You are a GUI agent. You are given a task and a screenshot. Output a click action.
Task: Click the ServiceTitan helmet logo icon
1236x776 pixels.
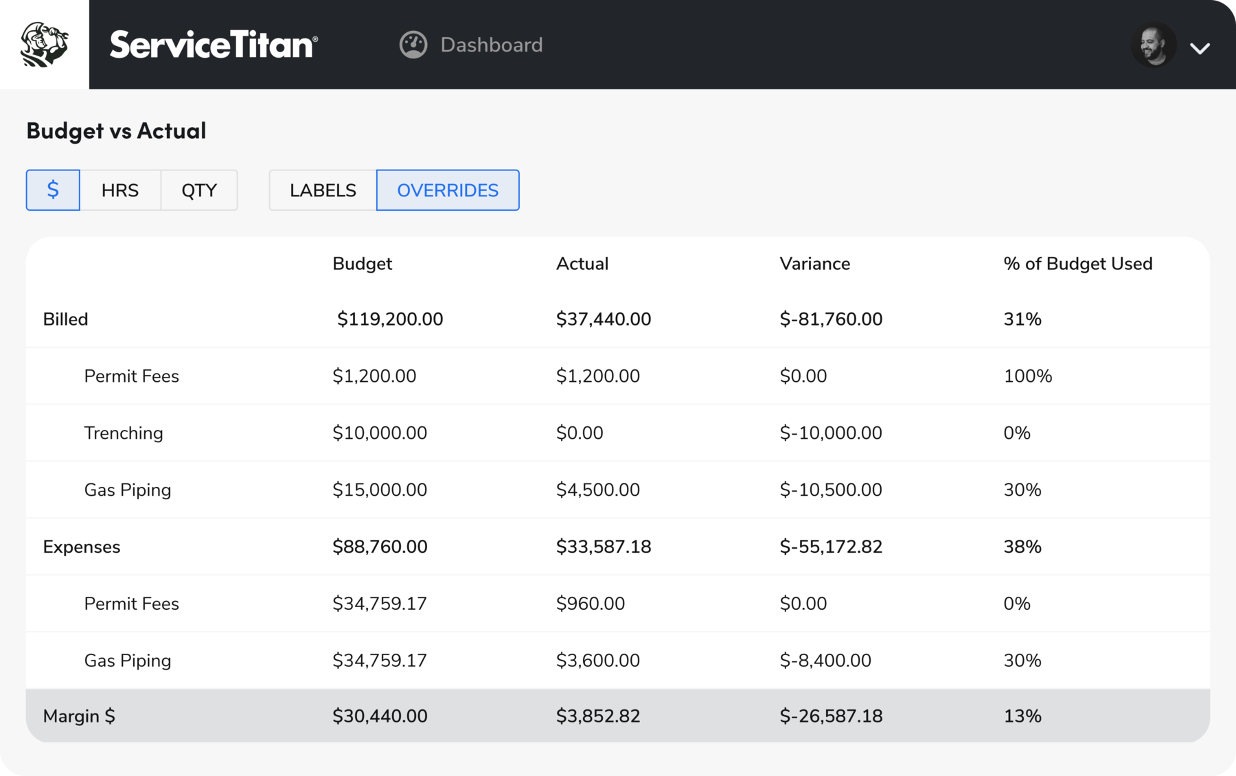click(44, 43)
